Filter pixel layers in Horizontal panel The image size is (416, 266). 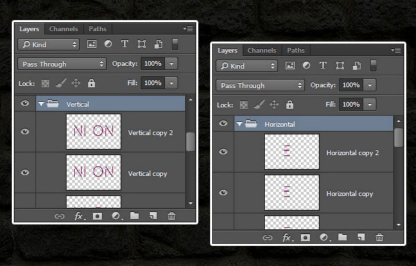pyautogui.click(x=290, y=65)
